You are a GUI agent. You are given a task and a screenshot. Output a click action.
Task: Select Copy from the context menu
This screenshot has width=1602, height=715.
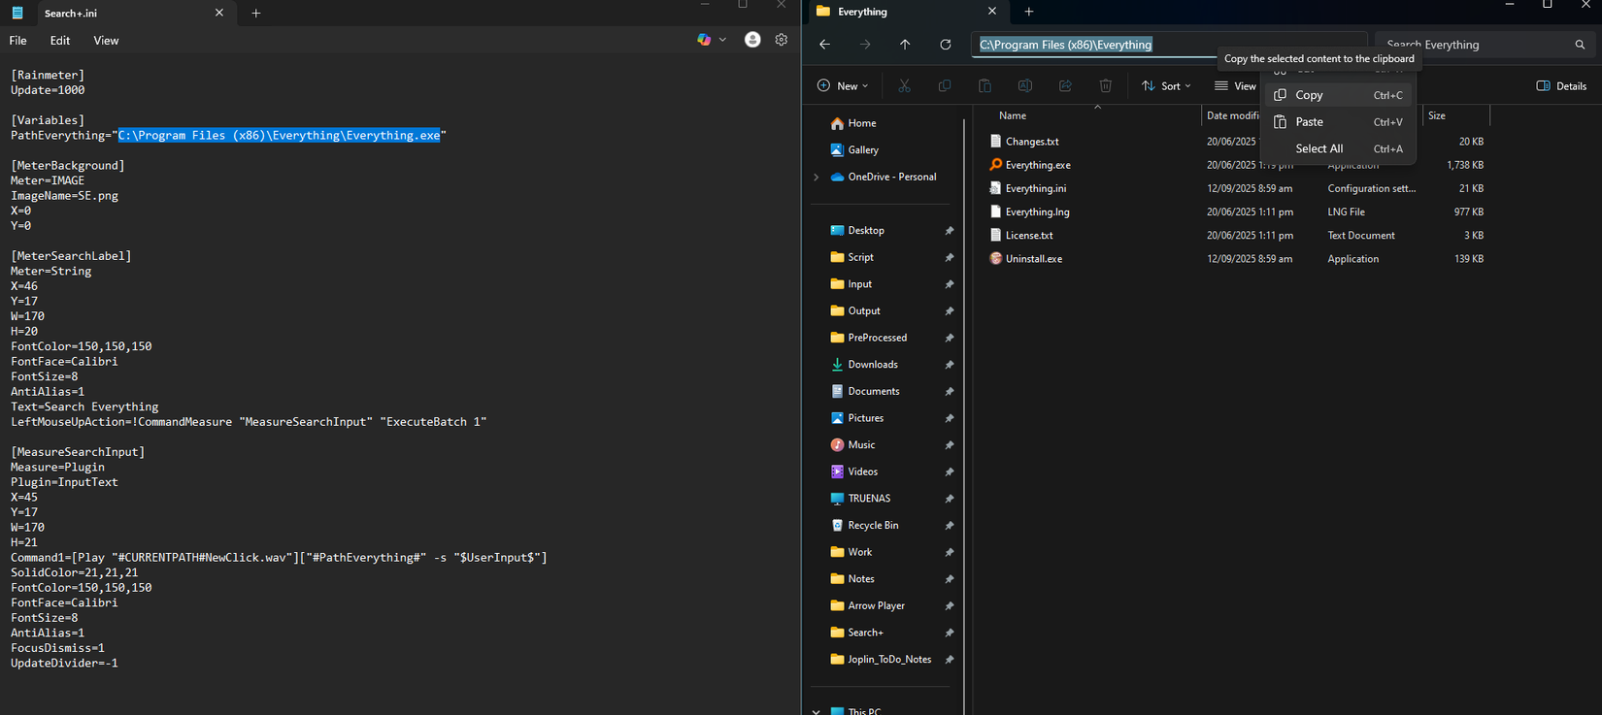[x=1309, y=95]
